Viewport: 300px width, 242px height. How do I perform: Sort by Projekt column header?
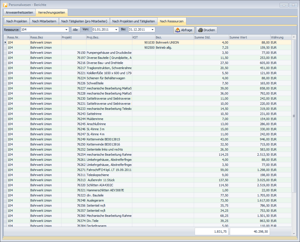pyautogui.click(x=74, y=37)
